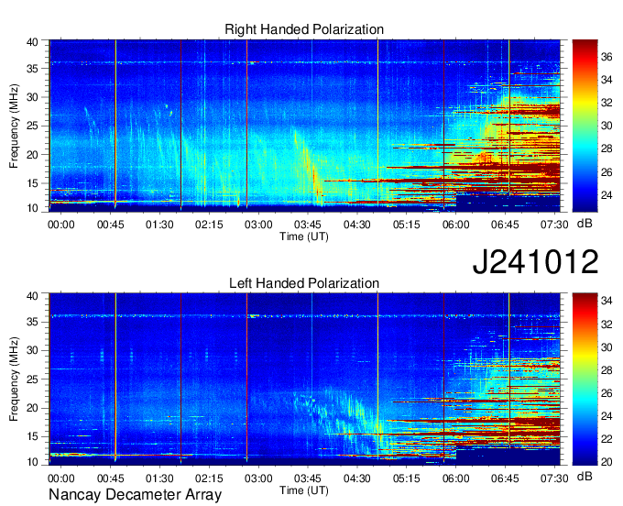Click the 36 value on right-handed color scale
The image size is (623, 506).
tap(607, 57)
